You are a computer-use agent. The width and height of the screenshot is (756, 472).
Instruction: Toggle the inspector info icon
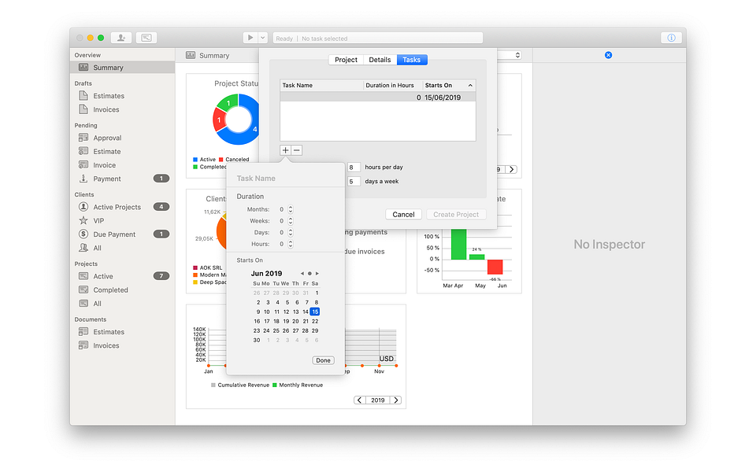(x=671, y=38)
